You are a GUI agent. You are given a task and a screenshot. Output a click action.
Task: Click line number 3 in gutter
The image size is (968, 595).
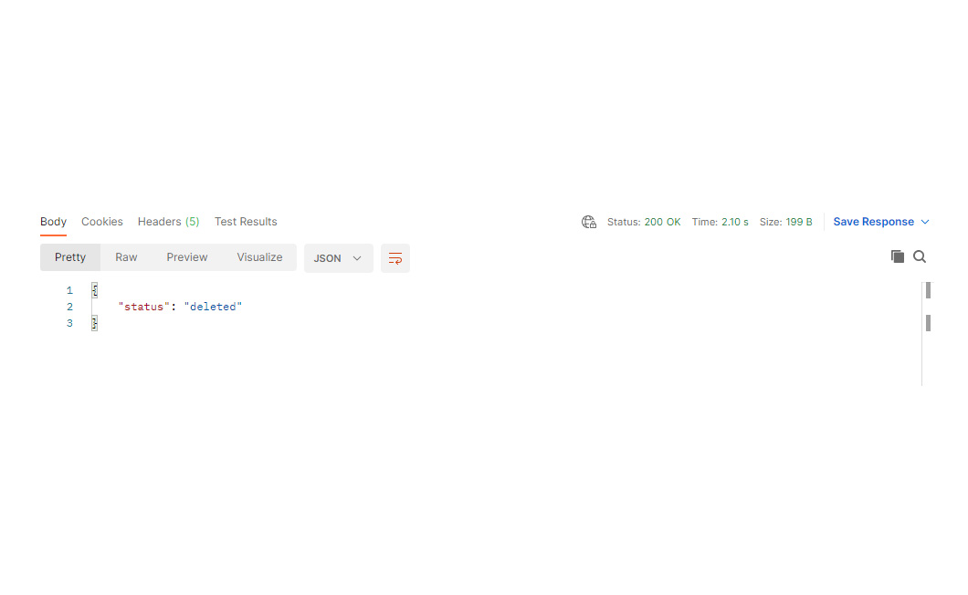coord(69,323)
